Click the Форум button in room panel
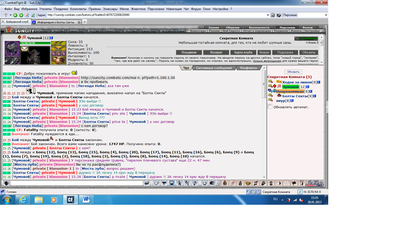The height and width of the screenshot is (252, 404). [x=264, y=52]
